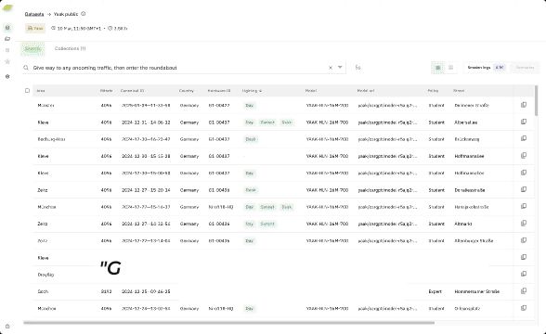Click the Altenburger Straße street cell
This screenshot has width=546, height=334.
click(x=474, y=241)
